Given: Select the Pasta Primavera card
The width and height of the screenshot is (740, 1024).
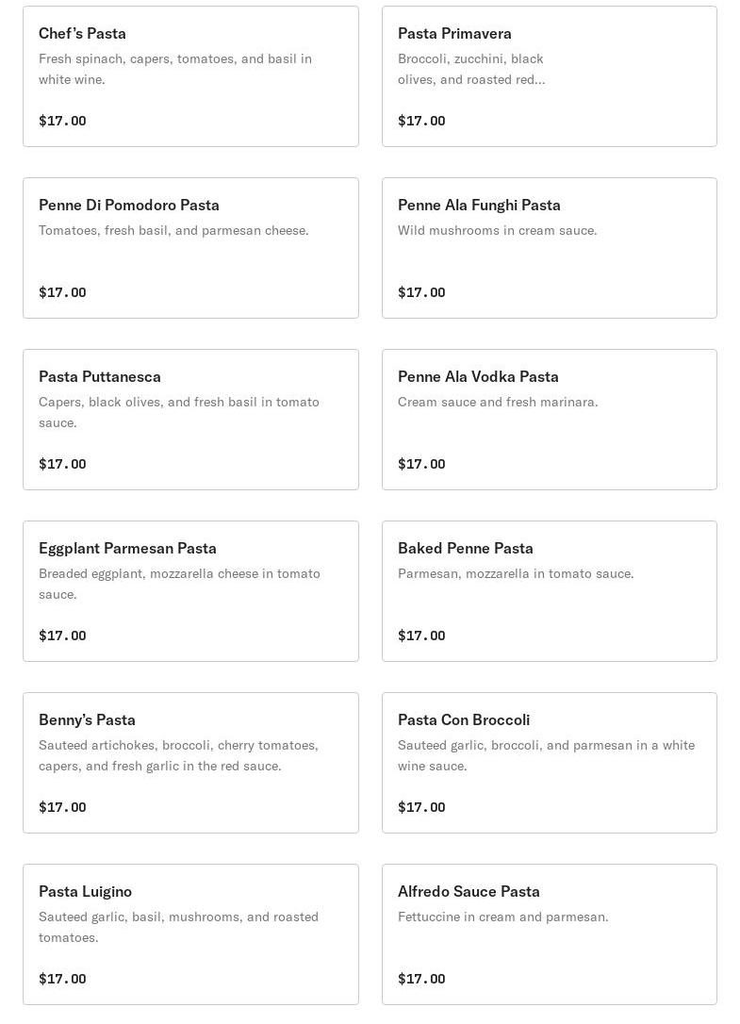Looking at the screenshot, I should 549,75.
